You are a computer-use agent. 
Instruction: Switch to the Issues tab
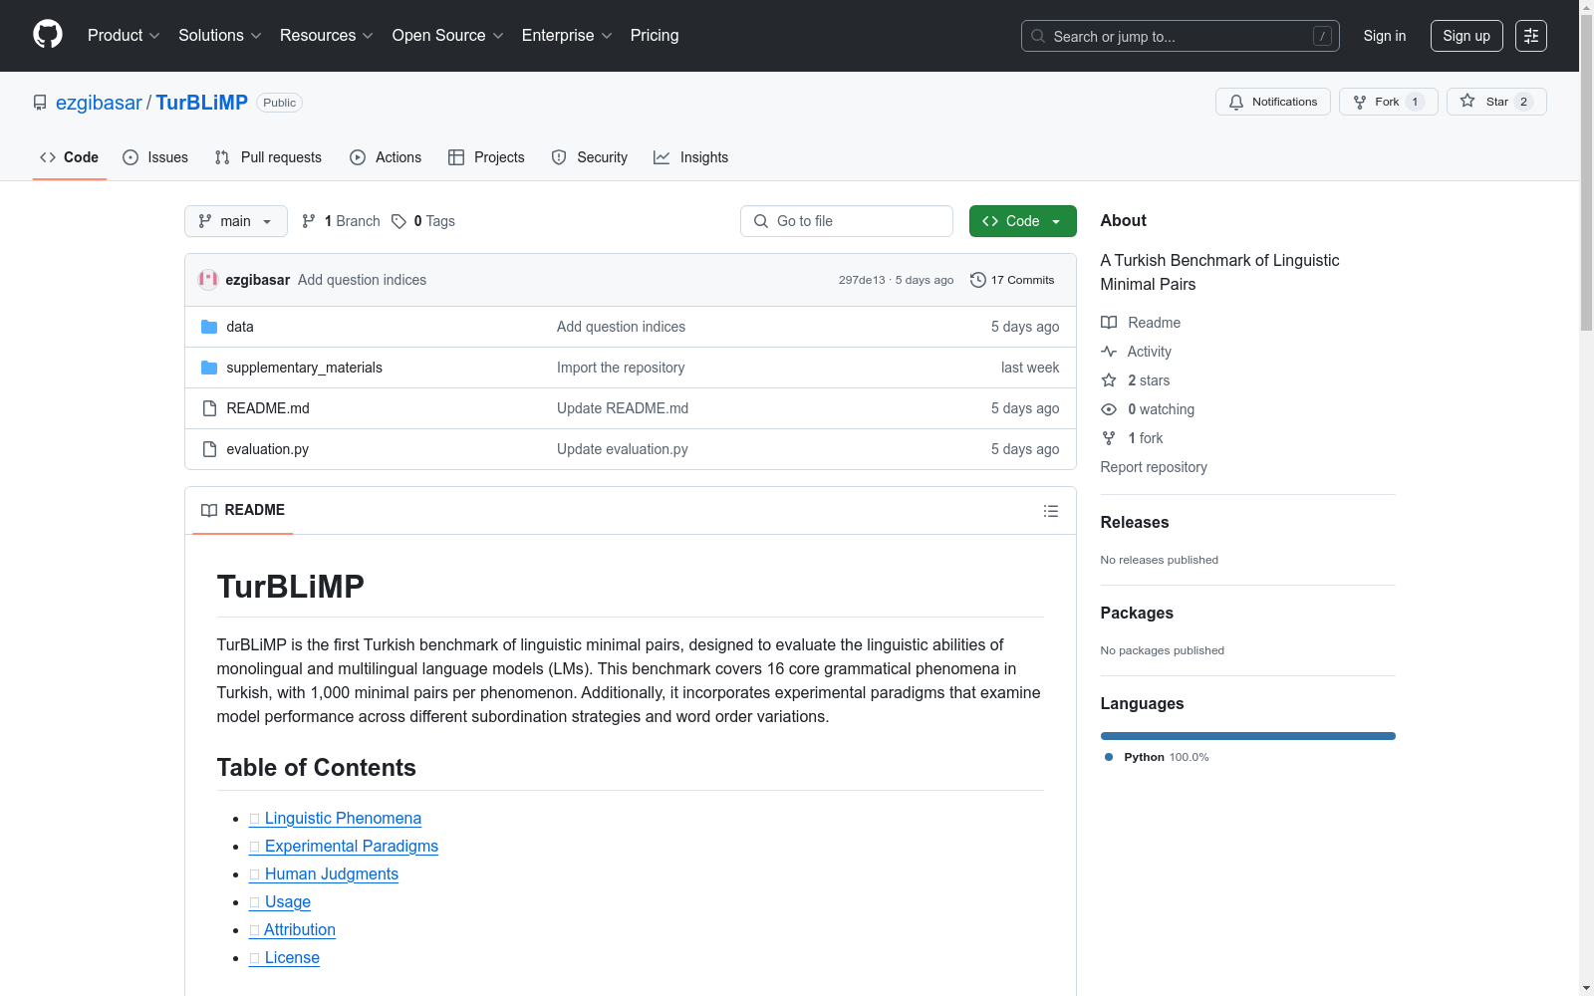155,157
